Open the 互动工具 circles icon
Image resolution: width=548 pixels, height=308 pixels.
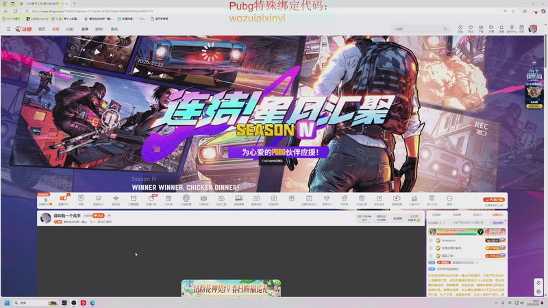pyautogui.click(x=221, y=200)
